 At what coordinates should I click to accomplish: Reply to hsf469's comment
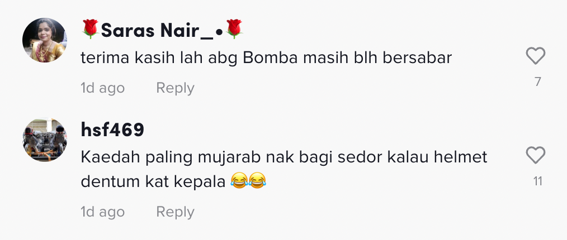click(176, 212)
